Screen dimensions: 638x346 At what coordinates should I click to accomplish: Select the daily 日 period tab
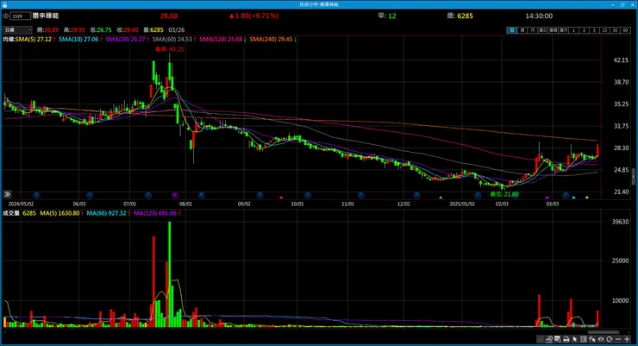pos(512,30)
